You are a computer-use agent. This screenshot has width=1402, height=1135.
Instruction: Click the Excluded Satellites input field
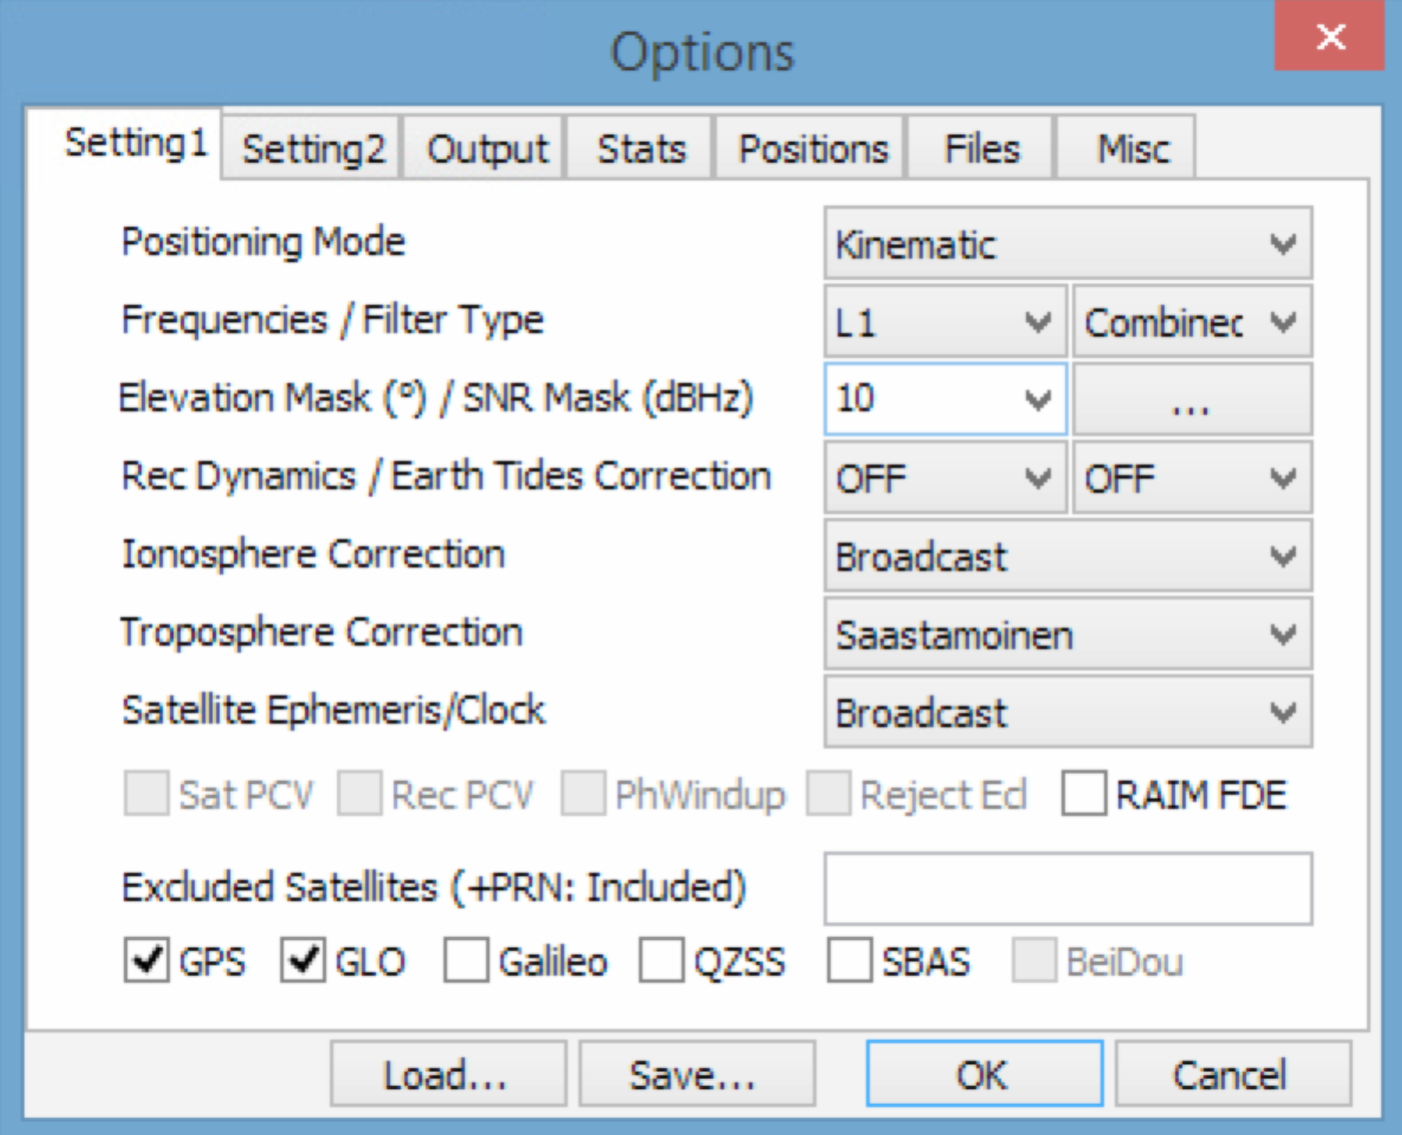pos(1068,888)
